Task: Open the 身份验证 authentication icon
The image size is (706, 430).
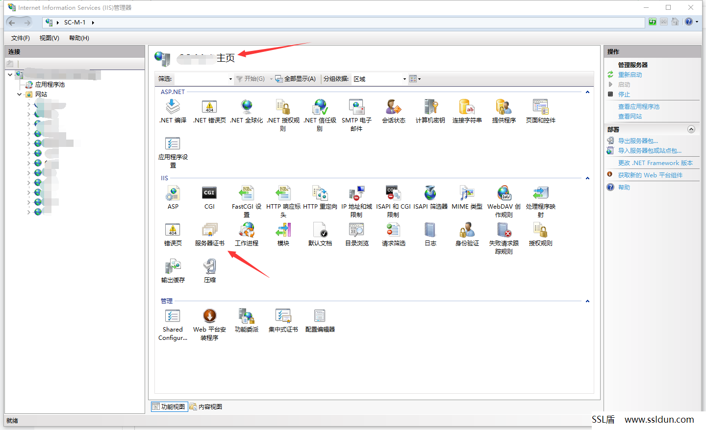Action: [x=467, y=234]
